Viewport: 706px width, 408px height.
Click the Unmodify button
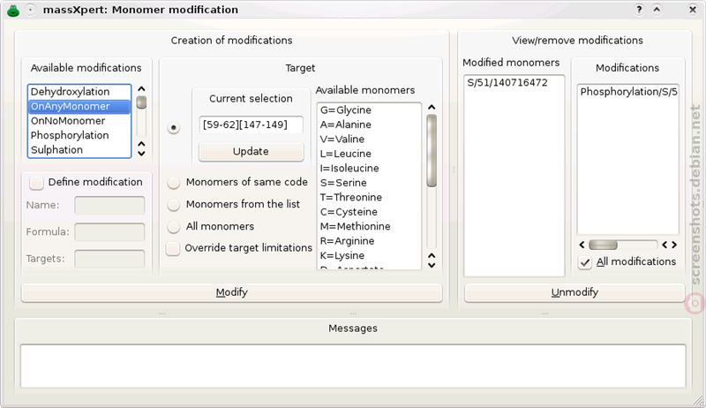pos(575,292)
